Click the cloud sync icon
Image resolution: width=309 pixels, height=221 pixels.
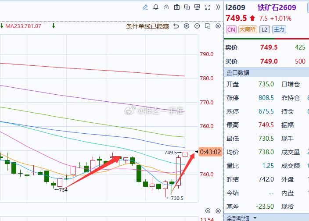pyautogui.click(x=166, y=7)
